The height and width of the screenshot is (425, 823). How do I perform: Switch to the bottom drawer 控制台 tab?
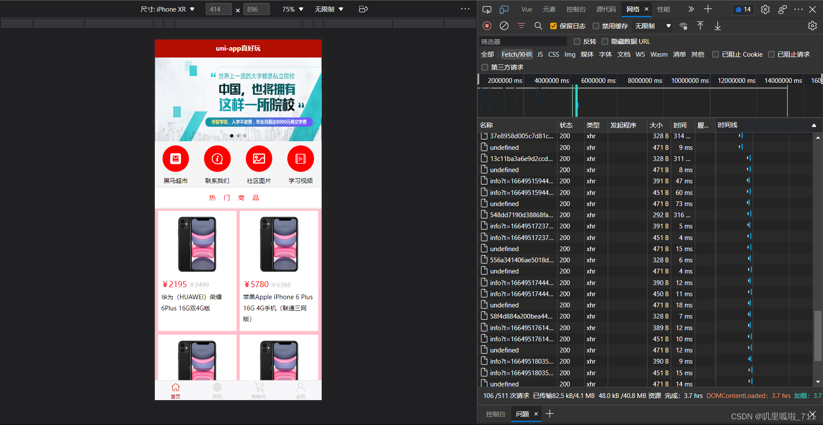click(x=495, y=414)
